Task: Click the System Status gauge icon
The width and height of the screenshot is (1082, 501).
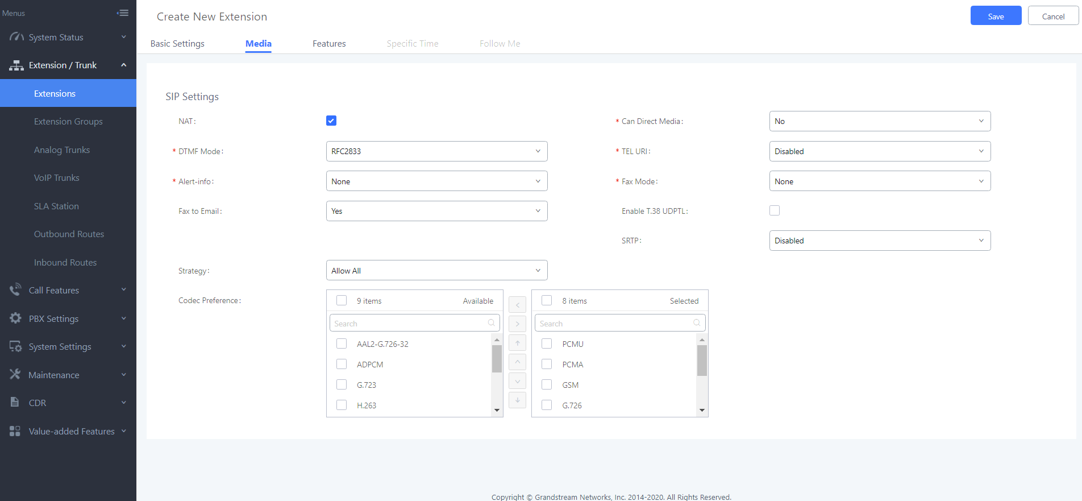Action: [x=16, y=37]
